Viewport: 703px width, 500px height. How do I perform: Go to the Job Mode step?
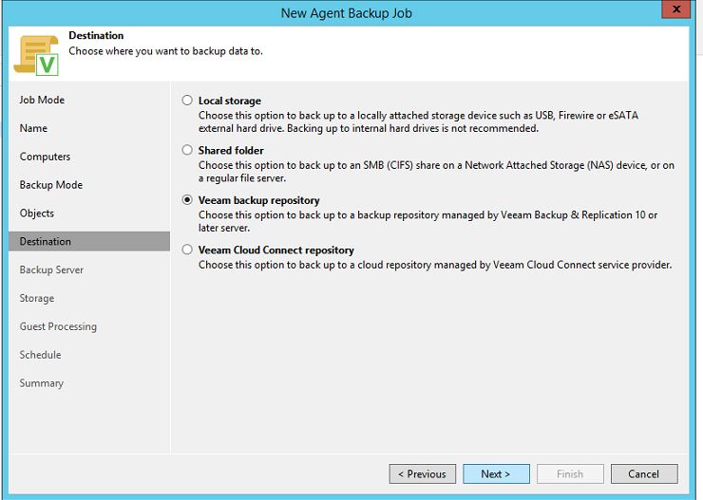tap(42, 100)
